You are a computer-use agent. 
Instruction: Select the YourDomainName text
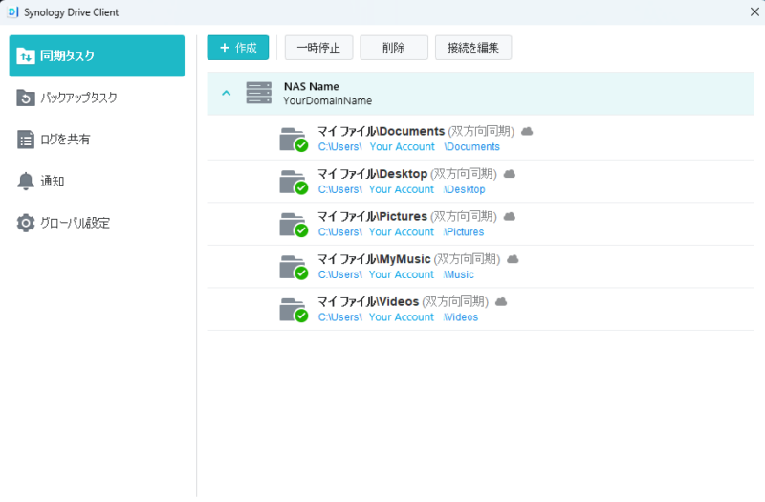[x=327, y=101]
